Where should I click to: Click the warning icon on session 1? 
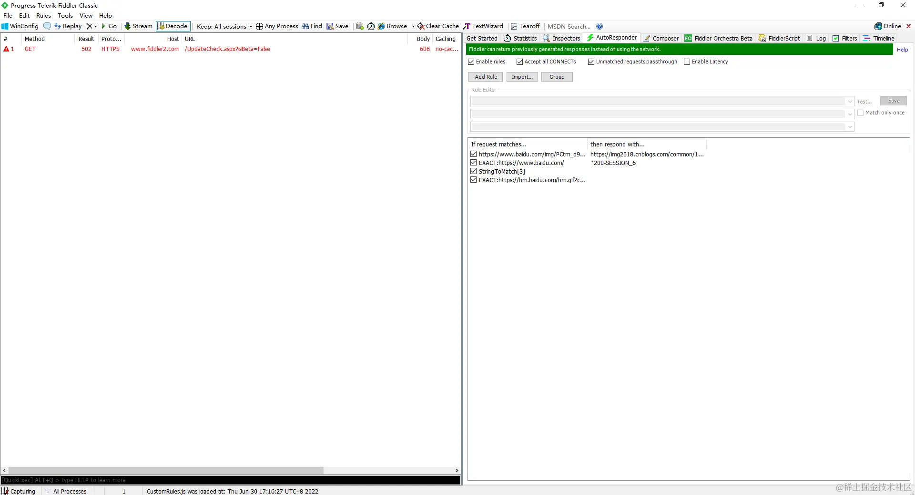coord(6,49)
